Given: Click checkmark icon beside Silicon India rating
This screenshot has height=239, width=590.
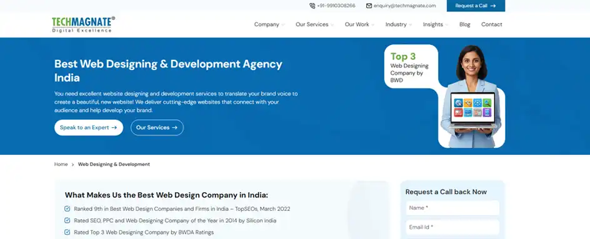Looking at the screenshot, I should click(x=67, y=220).
